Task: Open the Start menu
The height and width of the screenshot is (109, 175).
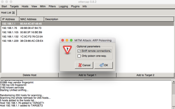Action: 4,7
